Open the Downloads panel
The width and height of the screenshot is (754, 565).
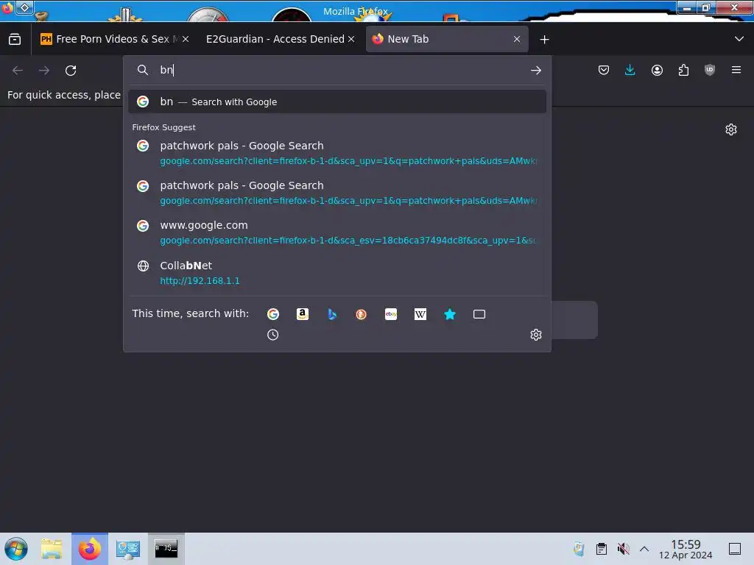630,70
